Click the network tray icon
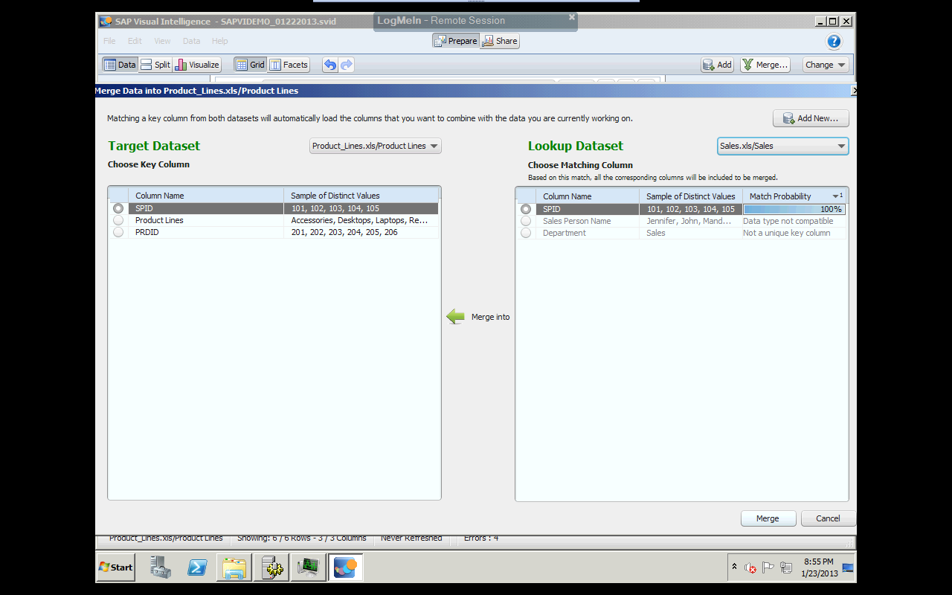Viewport: 952px width, 595px height. [786, 567]
